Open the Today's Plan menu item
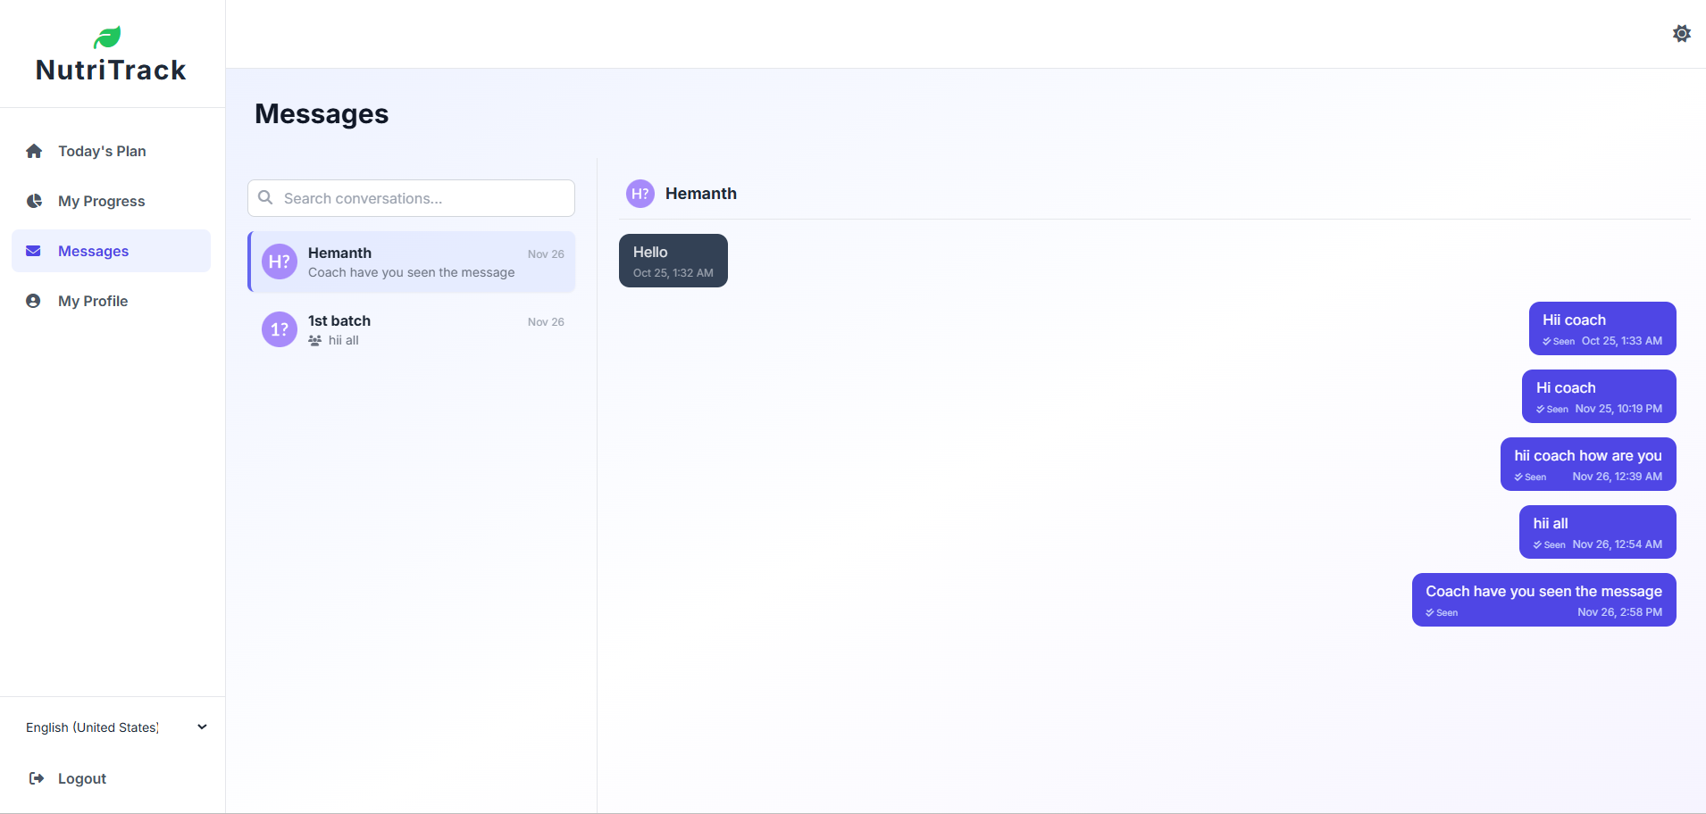Viewport: 1706px width, 814px height. pyautogui.click(x=102, y=151)
